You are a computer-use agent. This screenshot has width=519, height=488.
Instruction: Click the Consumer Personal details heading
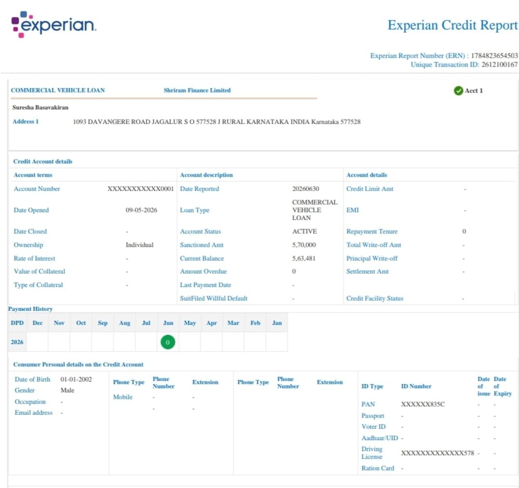tap(78, 364)
